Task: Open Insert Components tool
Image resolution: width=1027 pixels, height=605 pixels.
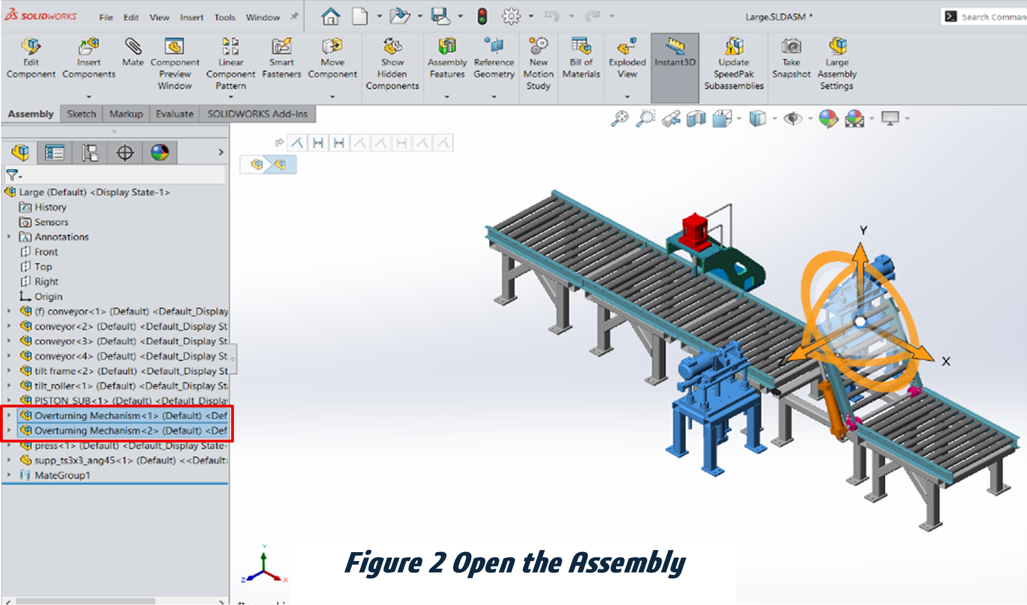Action: 89,47
